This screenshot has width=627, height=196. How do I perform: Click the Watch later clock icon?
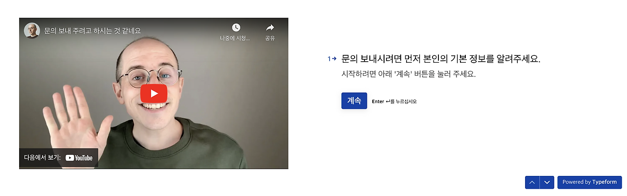236,27
